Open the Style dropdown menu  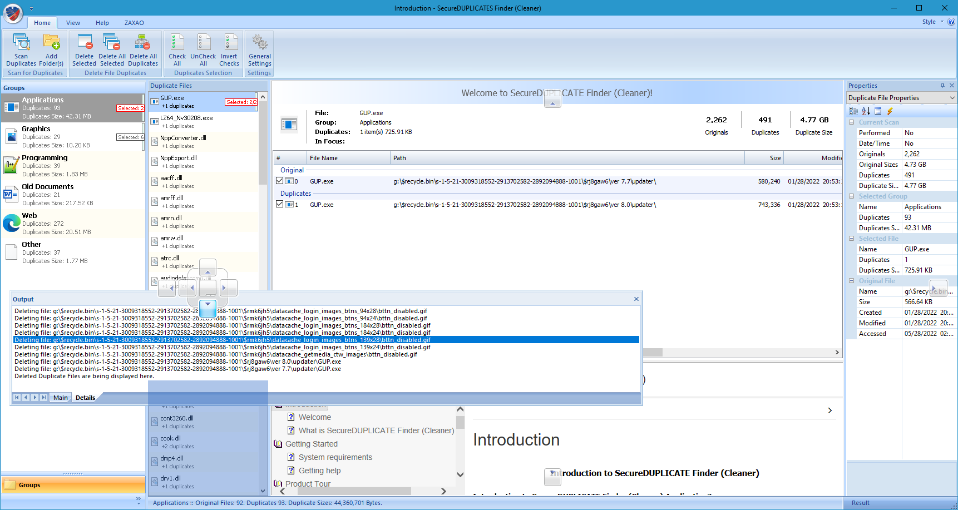[x=933, y=22]
